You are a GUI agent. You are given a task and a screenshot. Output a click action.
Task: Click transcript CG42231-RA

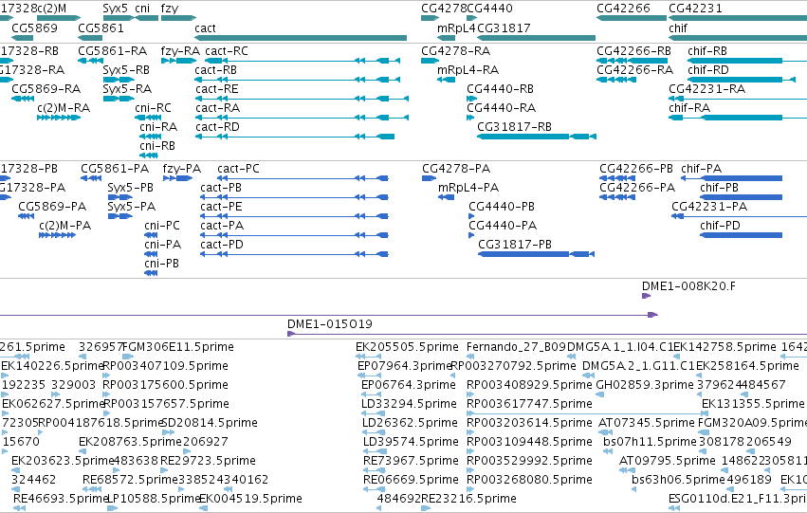click(738, 99)
